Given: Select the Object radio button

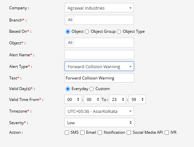Looking at the screenshot, I should click(x=68, y=31).
